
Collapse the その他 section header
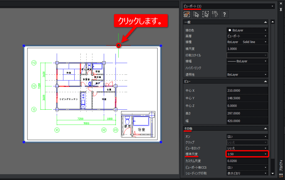(265, 128)
